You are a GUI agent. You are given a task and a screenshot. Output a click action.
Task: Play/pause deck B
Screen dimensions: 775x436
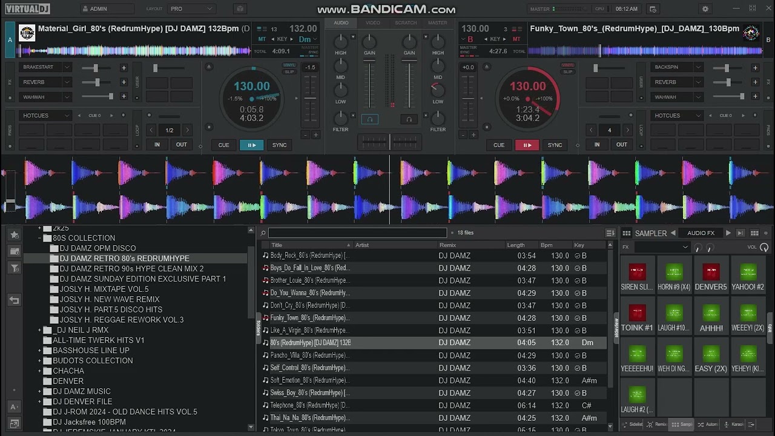[527, 145]
